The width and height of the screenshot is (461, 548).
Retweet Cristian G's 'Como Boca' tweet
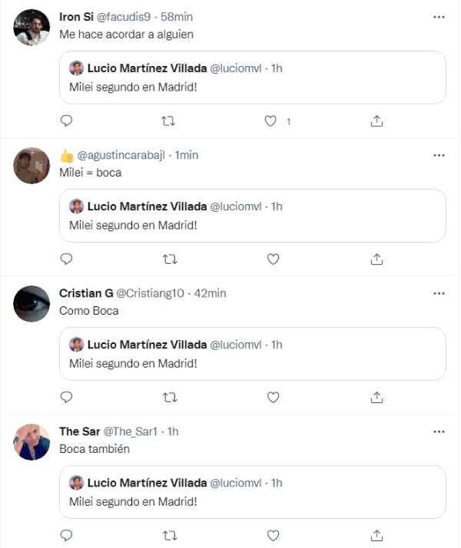[x=170, y=398]
